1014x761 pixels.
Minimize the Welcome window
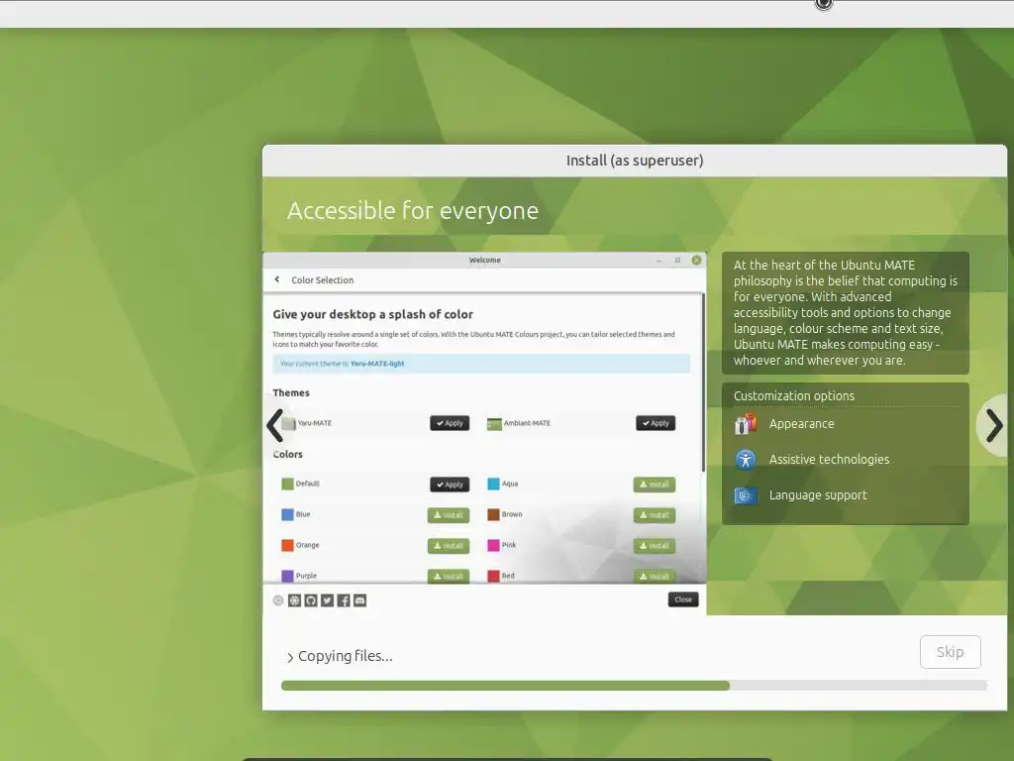(x=659, y=261)
